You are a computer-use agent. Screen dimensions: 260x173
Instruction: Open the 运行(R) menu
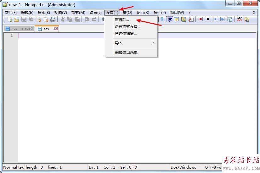(143, 13)
